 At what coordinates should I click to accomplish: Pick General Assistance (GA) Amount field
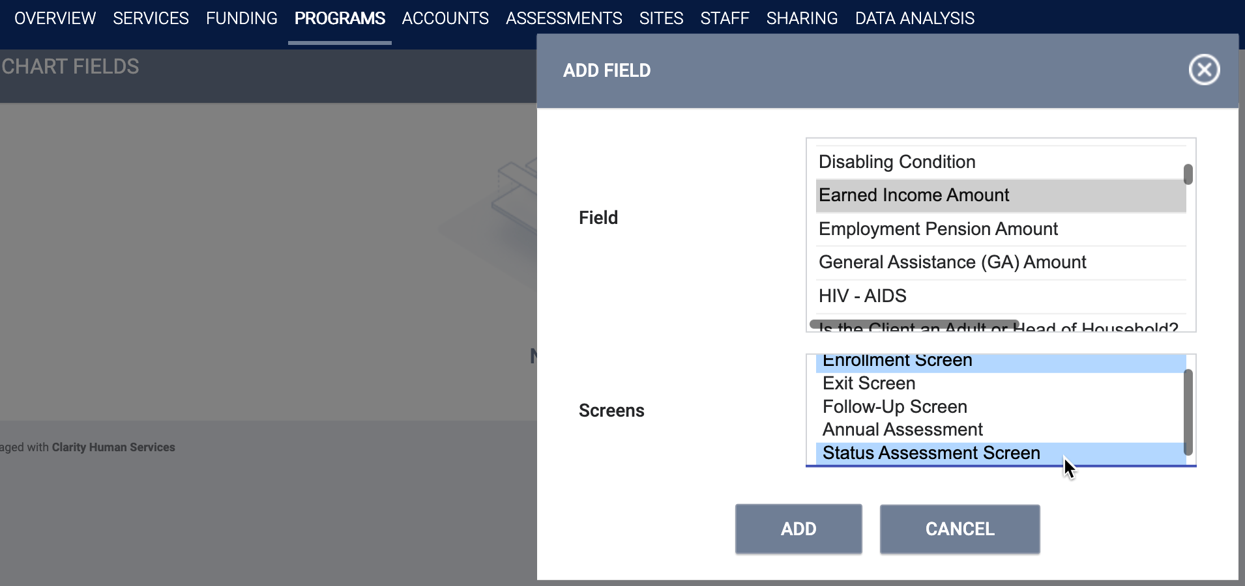coord(1001,262)
